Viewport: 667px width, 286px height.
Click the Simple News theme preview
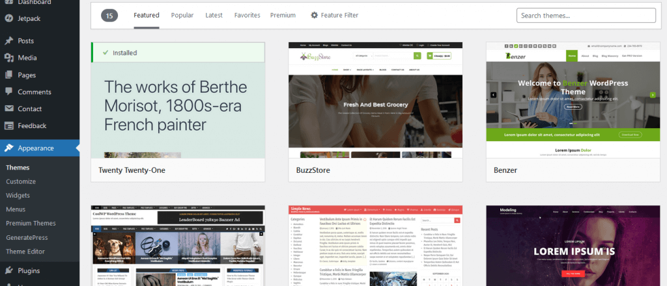[375, 246]
